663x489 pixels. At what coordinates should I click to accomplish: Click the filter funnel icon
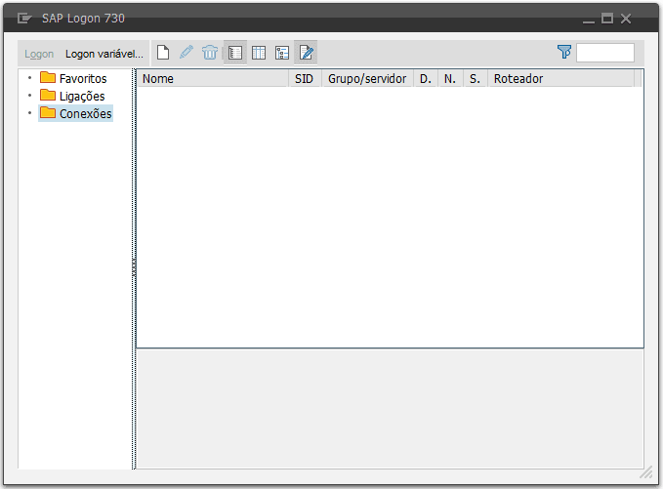pos(564,52)
